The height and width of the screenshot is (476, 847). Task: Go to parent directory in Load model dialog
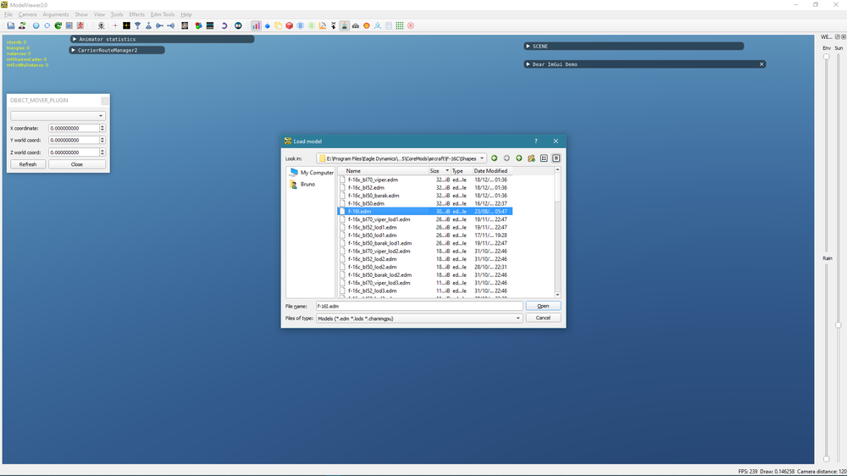[519, 158]
